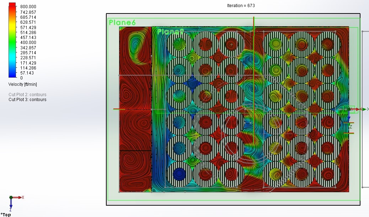Viewport: 369px width, 217px height.
Task: Click the Plane9 annotation label
Action: 170,32
